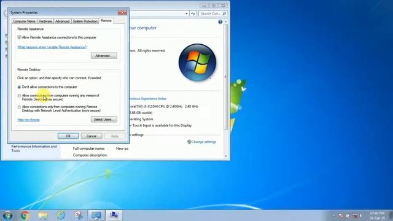Select Don't allow connections to this computer
The width and height of the screenshot is (393, 221).
click(19, 87)
